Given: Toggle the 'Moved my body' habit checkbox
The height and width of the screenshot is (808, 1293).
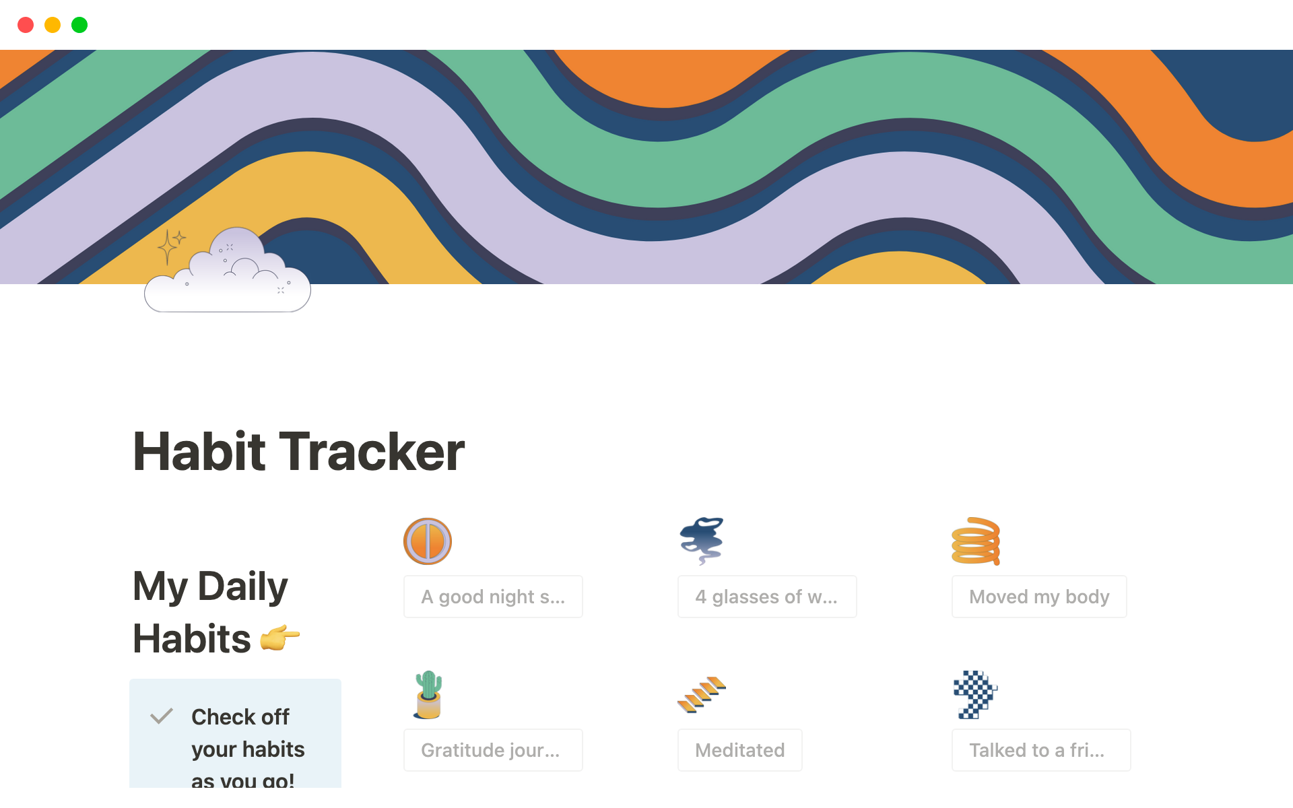Looking at the screenshot, I should [1039, 596].
